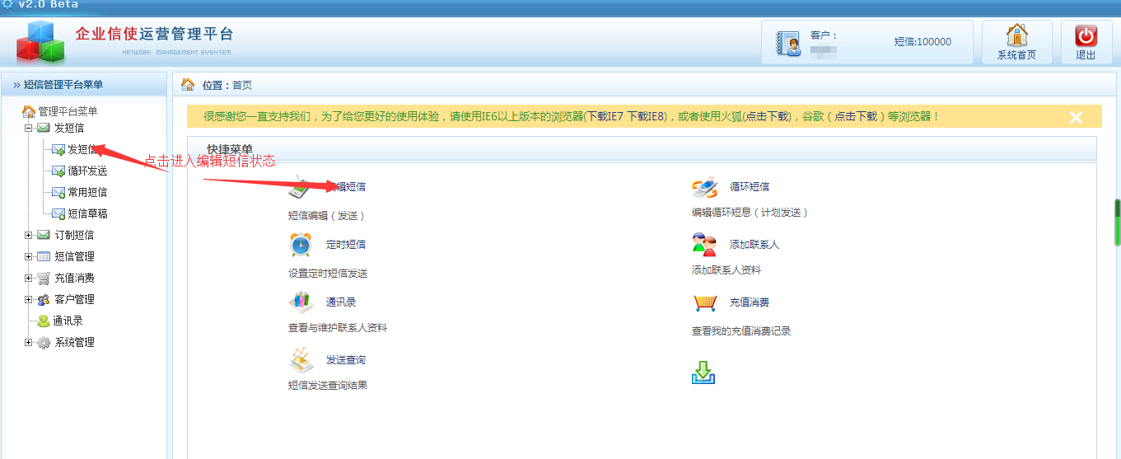
Task: Collapse the 发短信 parent tree node
Action: [28, 128]
